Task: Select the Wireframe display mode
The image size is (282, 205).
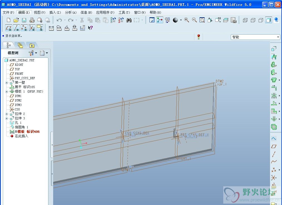Action: tap(245, 20)
